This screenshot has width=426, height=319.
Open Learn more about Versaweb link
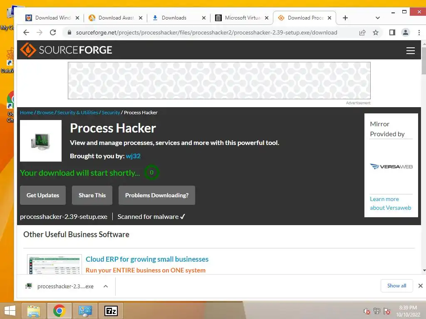[390, 204]
